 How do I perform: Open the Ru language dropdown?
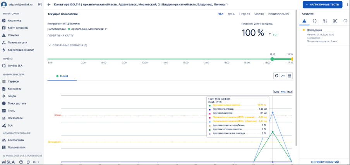[x=36, y=162]
